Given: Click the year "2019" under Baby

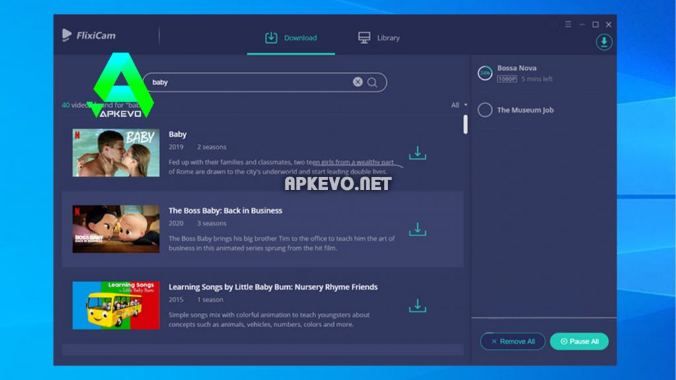Looking at the screenshot, I should tap(176, 147).
